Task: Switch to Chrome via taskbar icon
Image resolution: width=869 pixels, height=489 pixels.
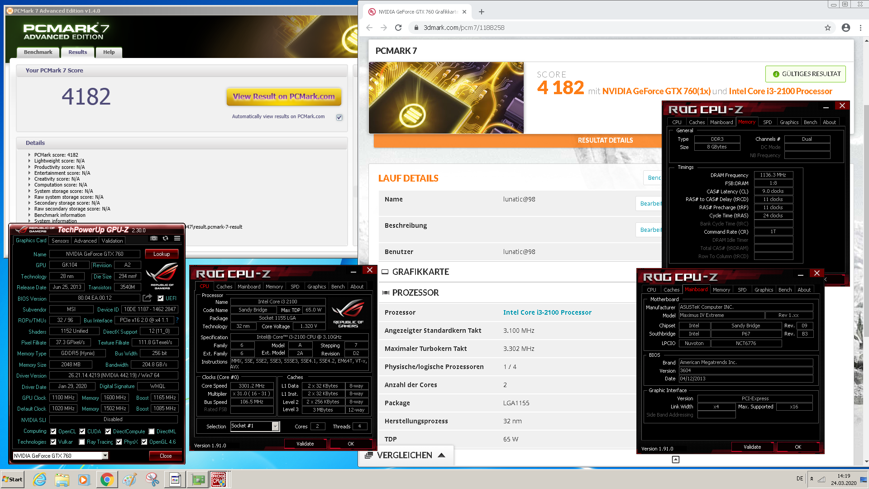Action: (107, 479)
